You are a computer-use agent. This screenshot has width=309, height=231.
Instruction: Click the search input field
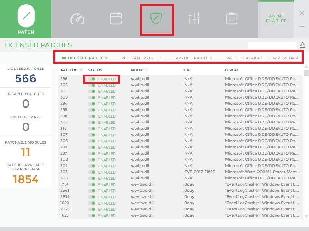[x=272, y=45]
